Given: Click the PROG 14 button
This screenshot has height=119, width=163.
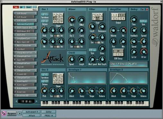Looking at the screenshot, I should point(49,115).
